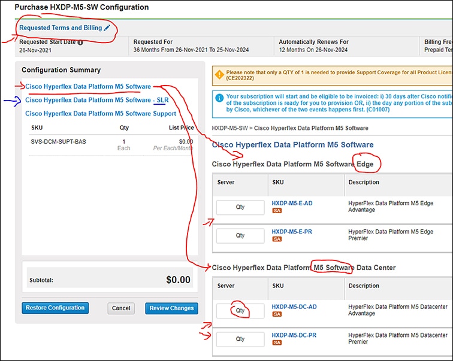Click the Review Changes button

click(171, 308)
